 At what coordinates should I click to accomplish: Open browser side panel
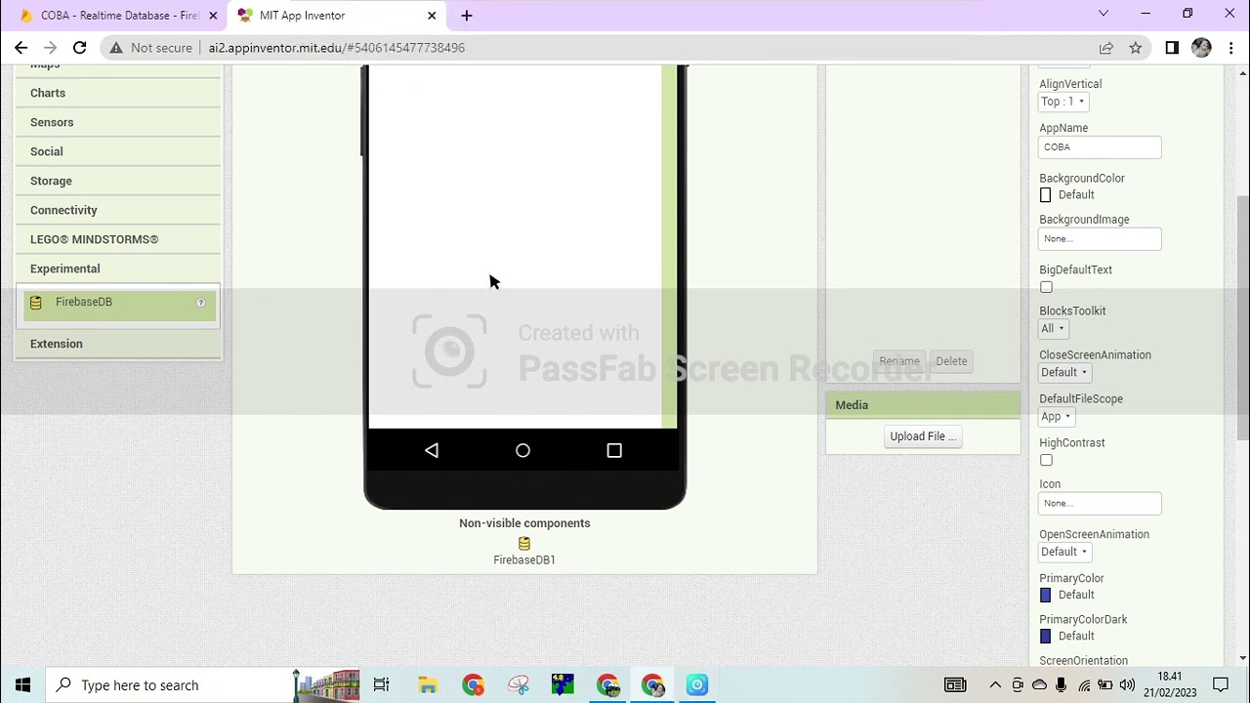(x=1172, y=47)
